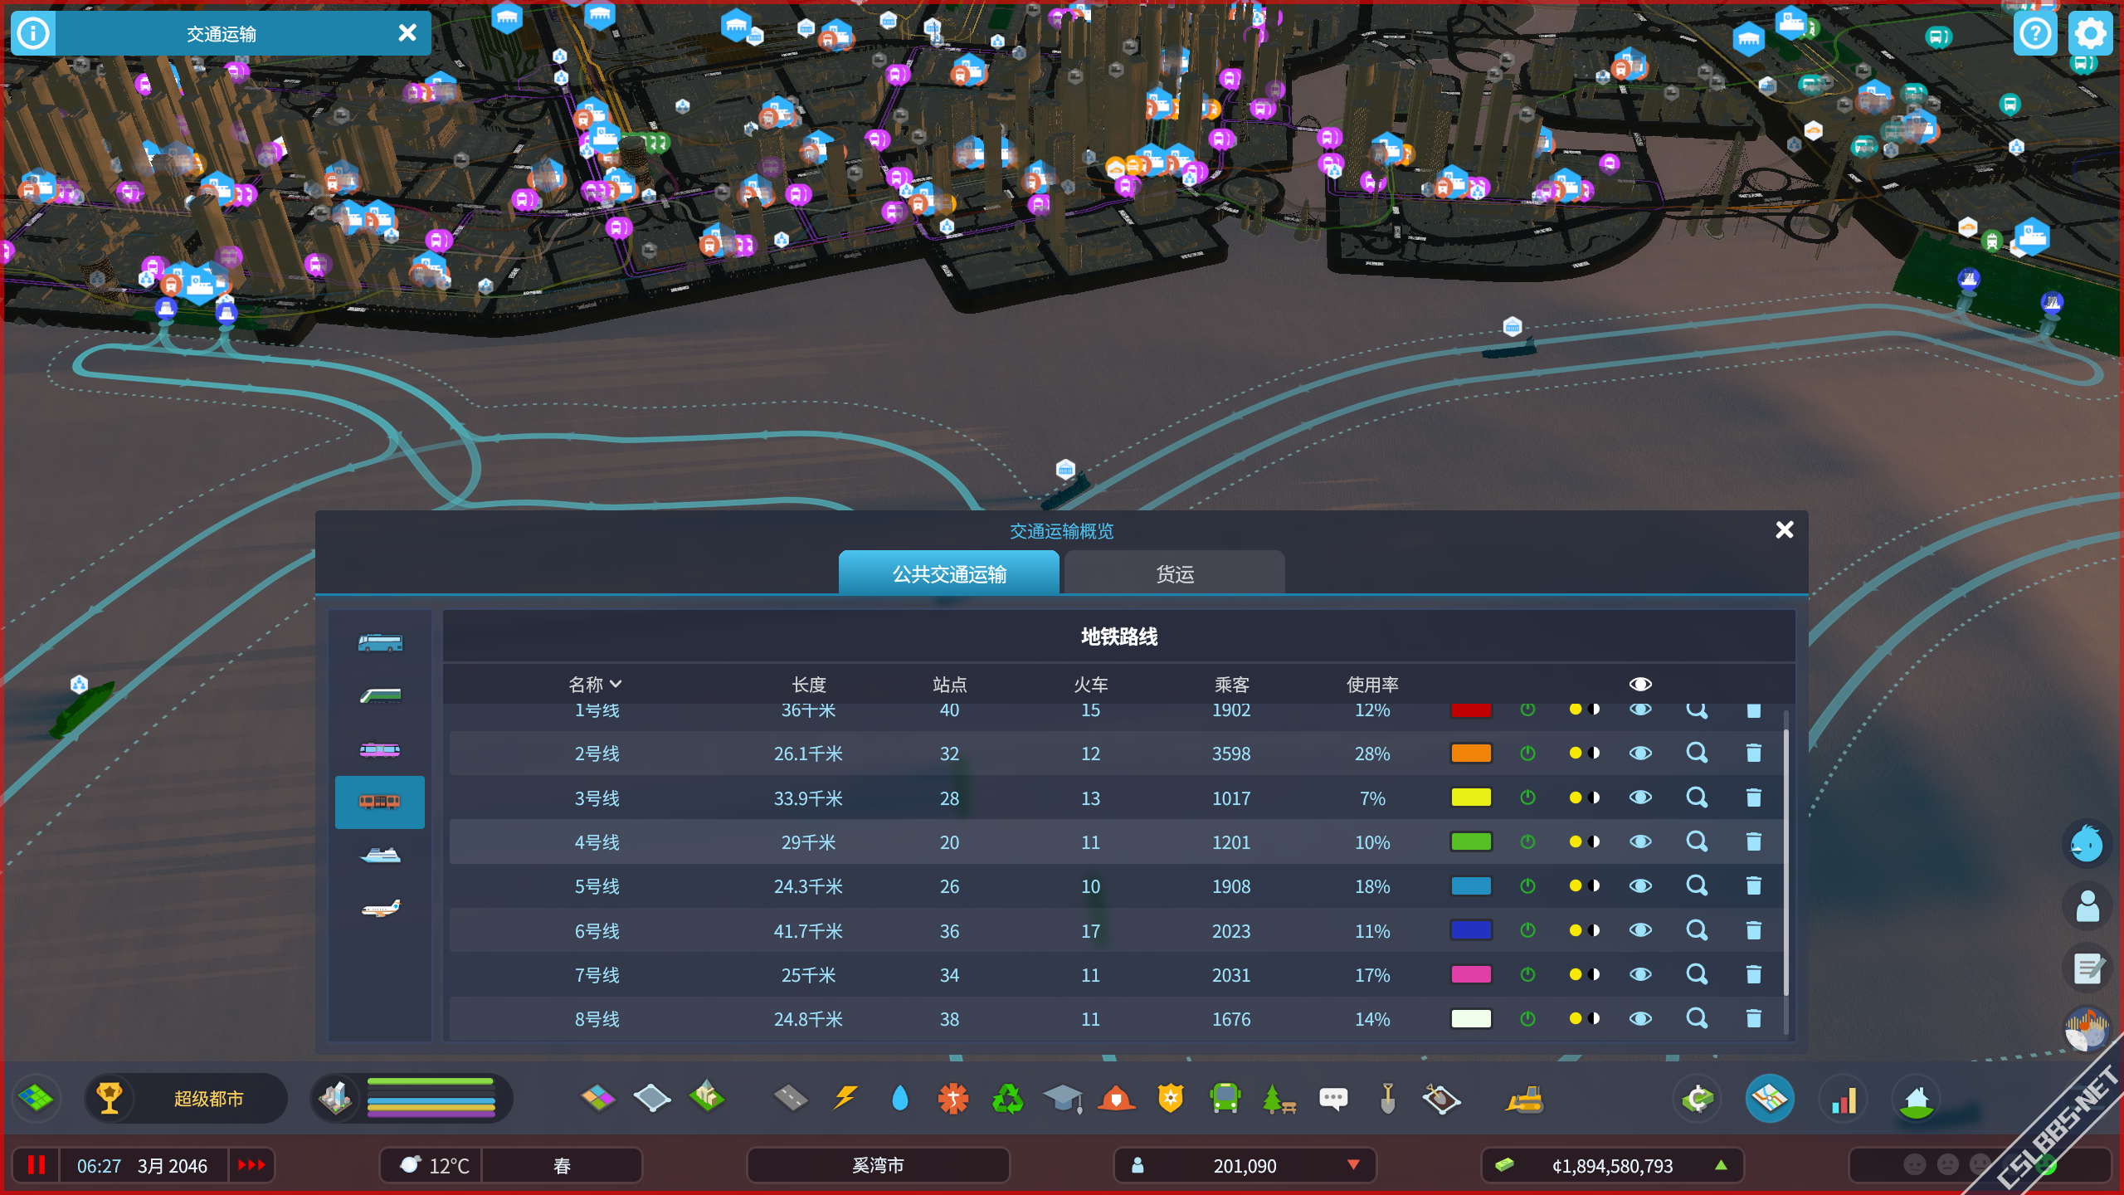Open the settings gear menu

(2090, 33)
